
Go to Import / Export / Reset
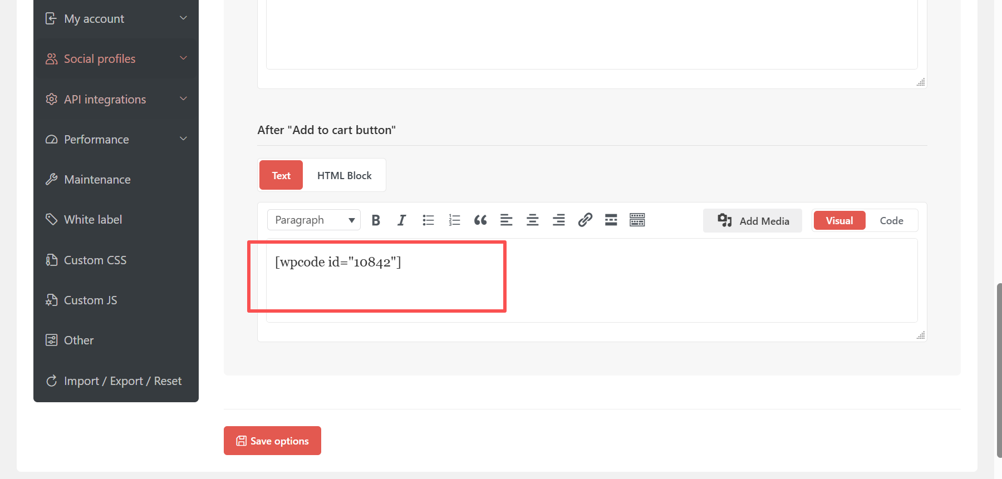[x=122, y=381]
